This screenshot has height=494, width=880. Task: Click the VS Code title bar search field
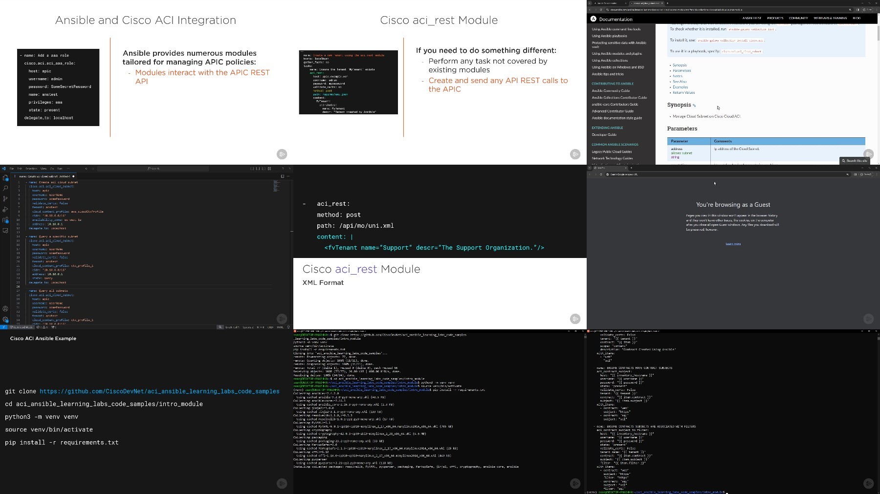pos(154,169)
